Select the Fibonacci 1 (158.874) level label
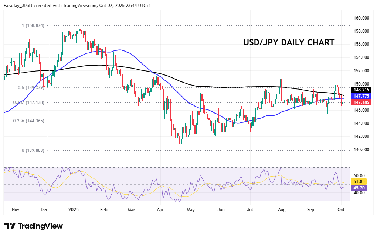 point(33,25)
